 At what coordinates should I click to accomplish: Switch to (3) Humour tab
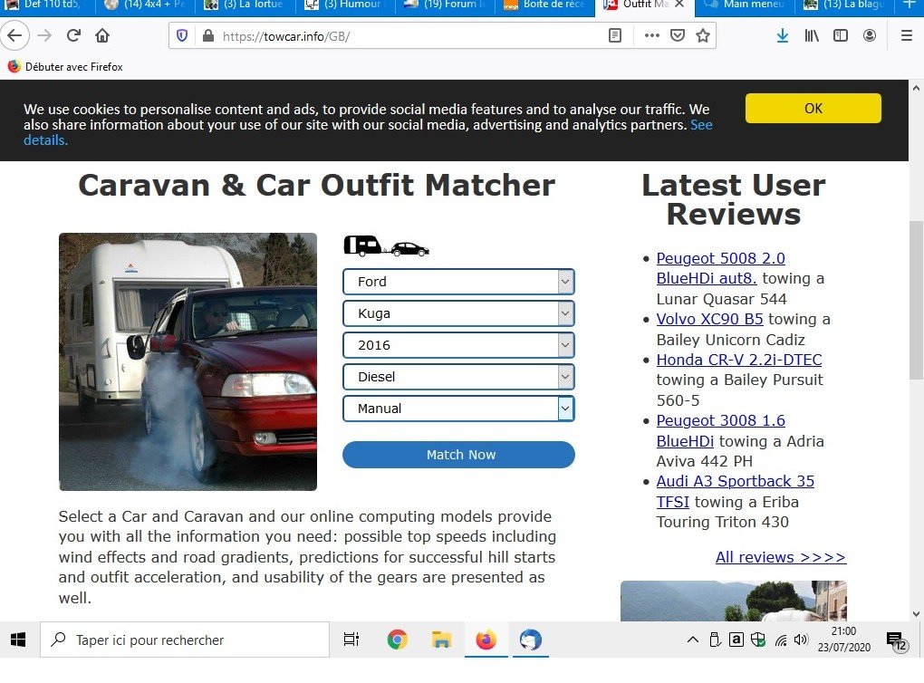(x=345, y=5)
